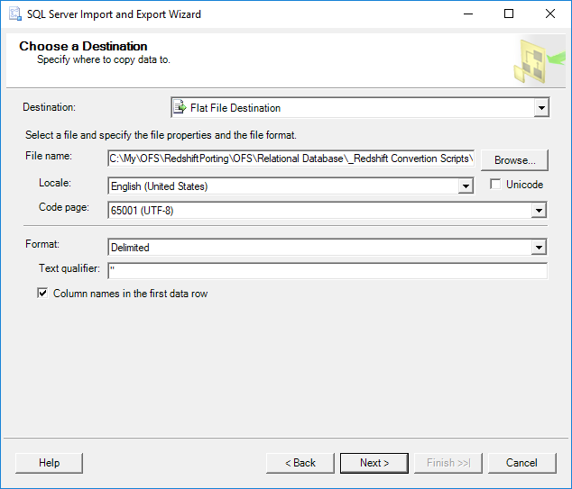
Task: Click the 'File name:' label
Action: tap(49, 156)
